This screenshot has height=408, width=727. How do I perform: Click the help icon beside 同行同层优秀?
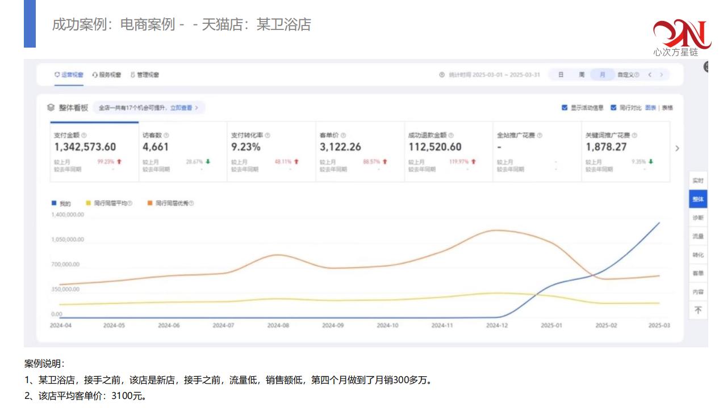pos(191,203)
